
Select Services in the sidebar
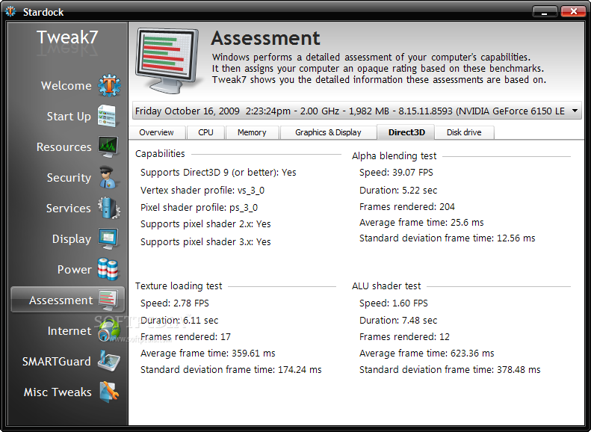click(x=68, y=208)
